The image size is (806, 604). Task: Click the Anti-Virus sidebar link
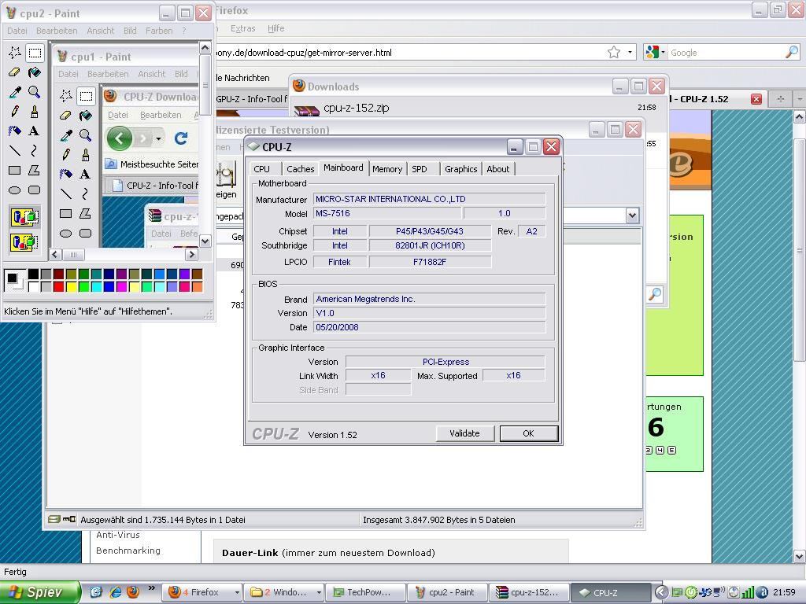point(118,535)
